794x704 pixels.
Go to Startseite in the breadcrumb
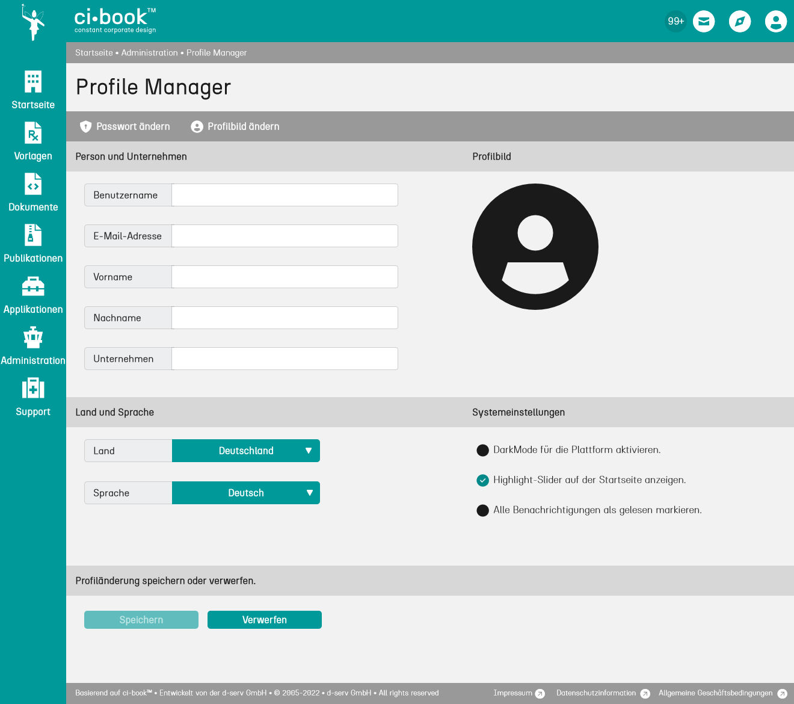click(94, 53)
